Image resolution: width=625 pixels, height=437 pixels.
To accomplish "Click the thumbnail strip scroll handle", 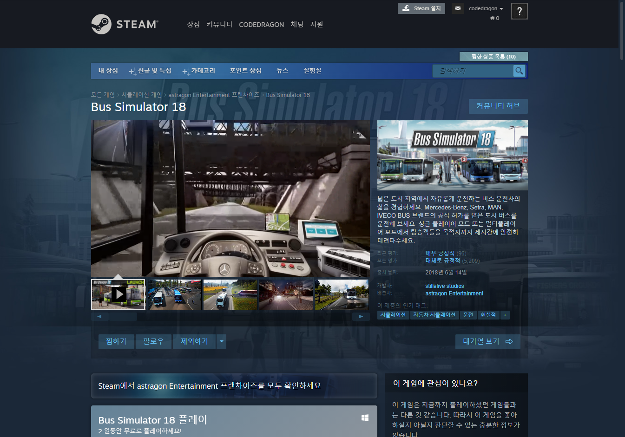I will [x=123, y=316].
